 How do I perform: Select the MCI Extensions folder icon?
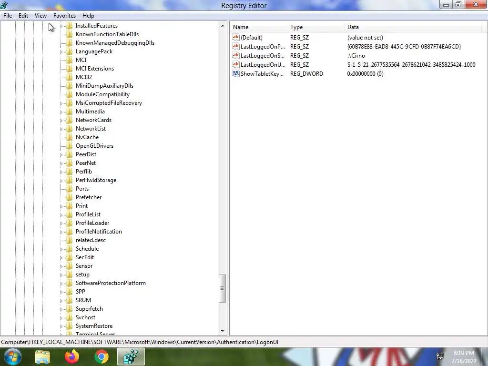tap(70, 69)
